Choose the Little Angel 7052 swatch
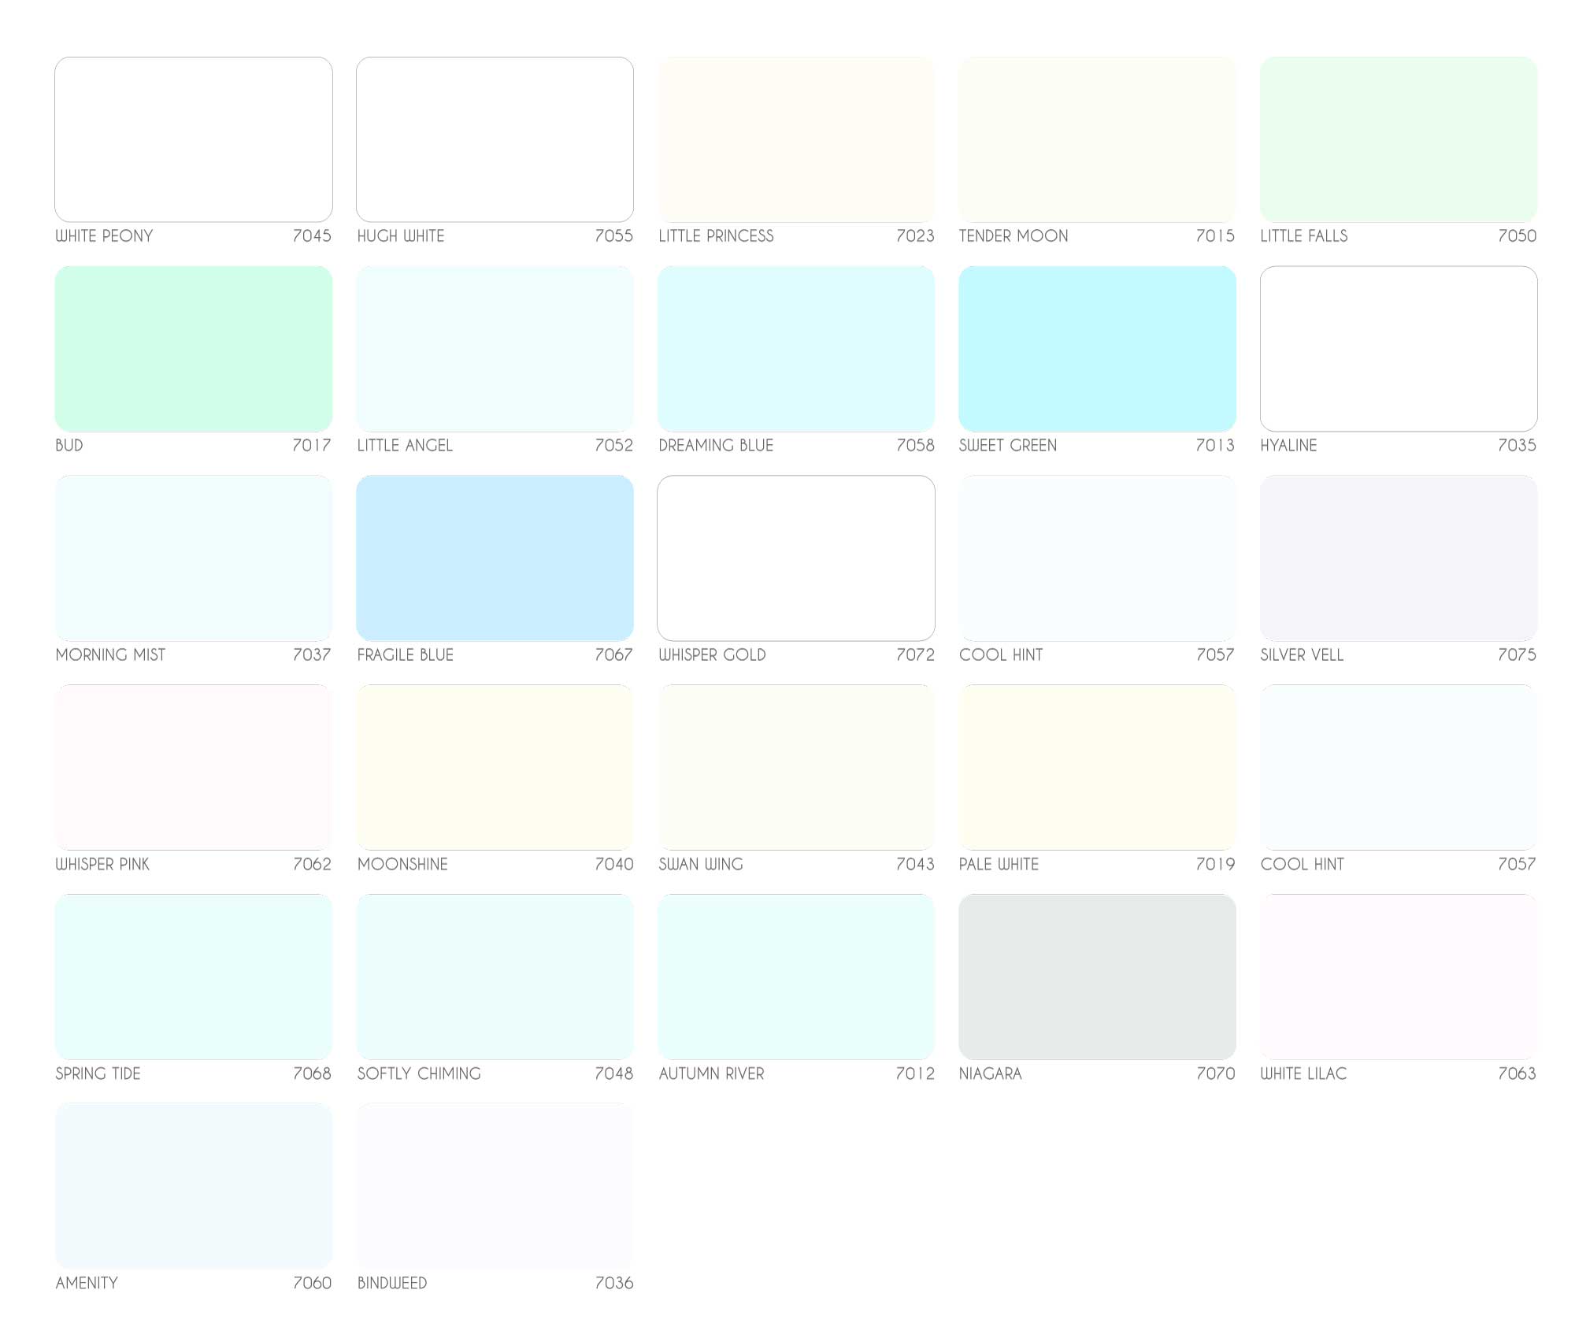The width and height of the screenshot is (1575, 1342). (x=495, y=348)
